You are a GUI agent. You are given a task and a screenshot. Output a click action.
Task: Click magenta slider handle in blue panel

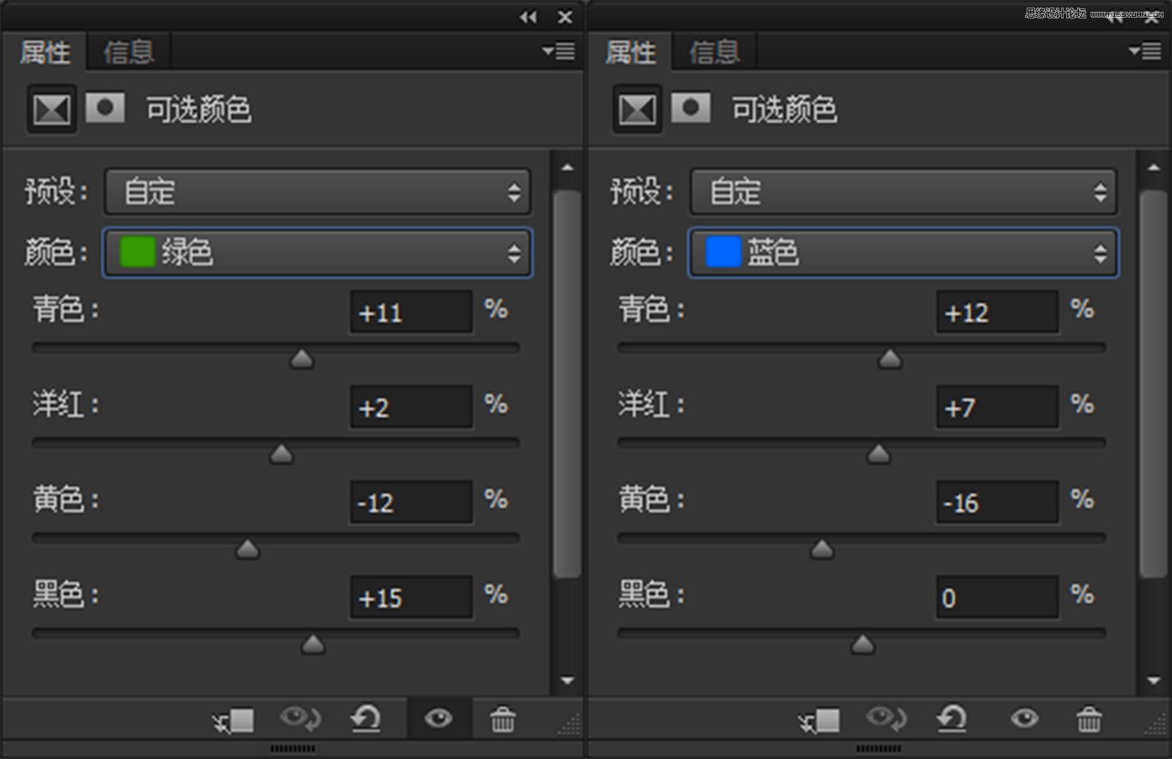pyautogui.click(x=879, y=455)
